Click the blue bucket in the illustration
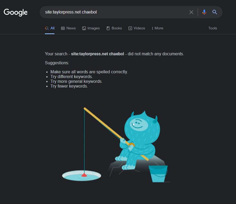 tap(158, 174)
